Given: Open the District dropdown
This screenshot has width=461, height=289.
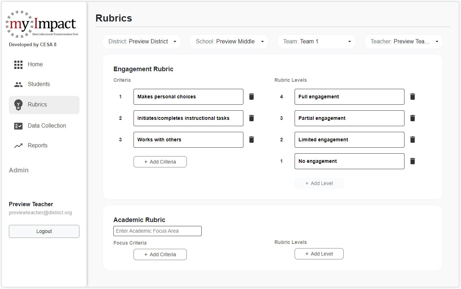Looking at the screenshot, I should [142, 42].
